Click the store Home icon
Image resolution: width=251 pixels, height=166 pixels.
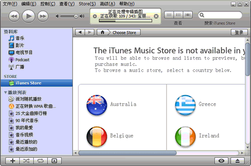click(x=102, y=32)
